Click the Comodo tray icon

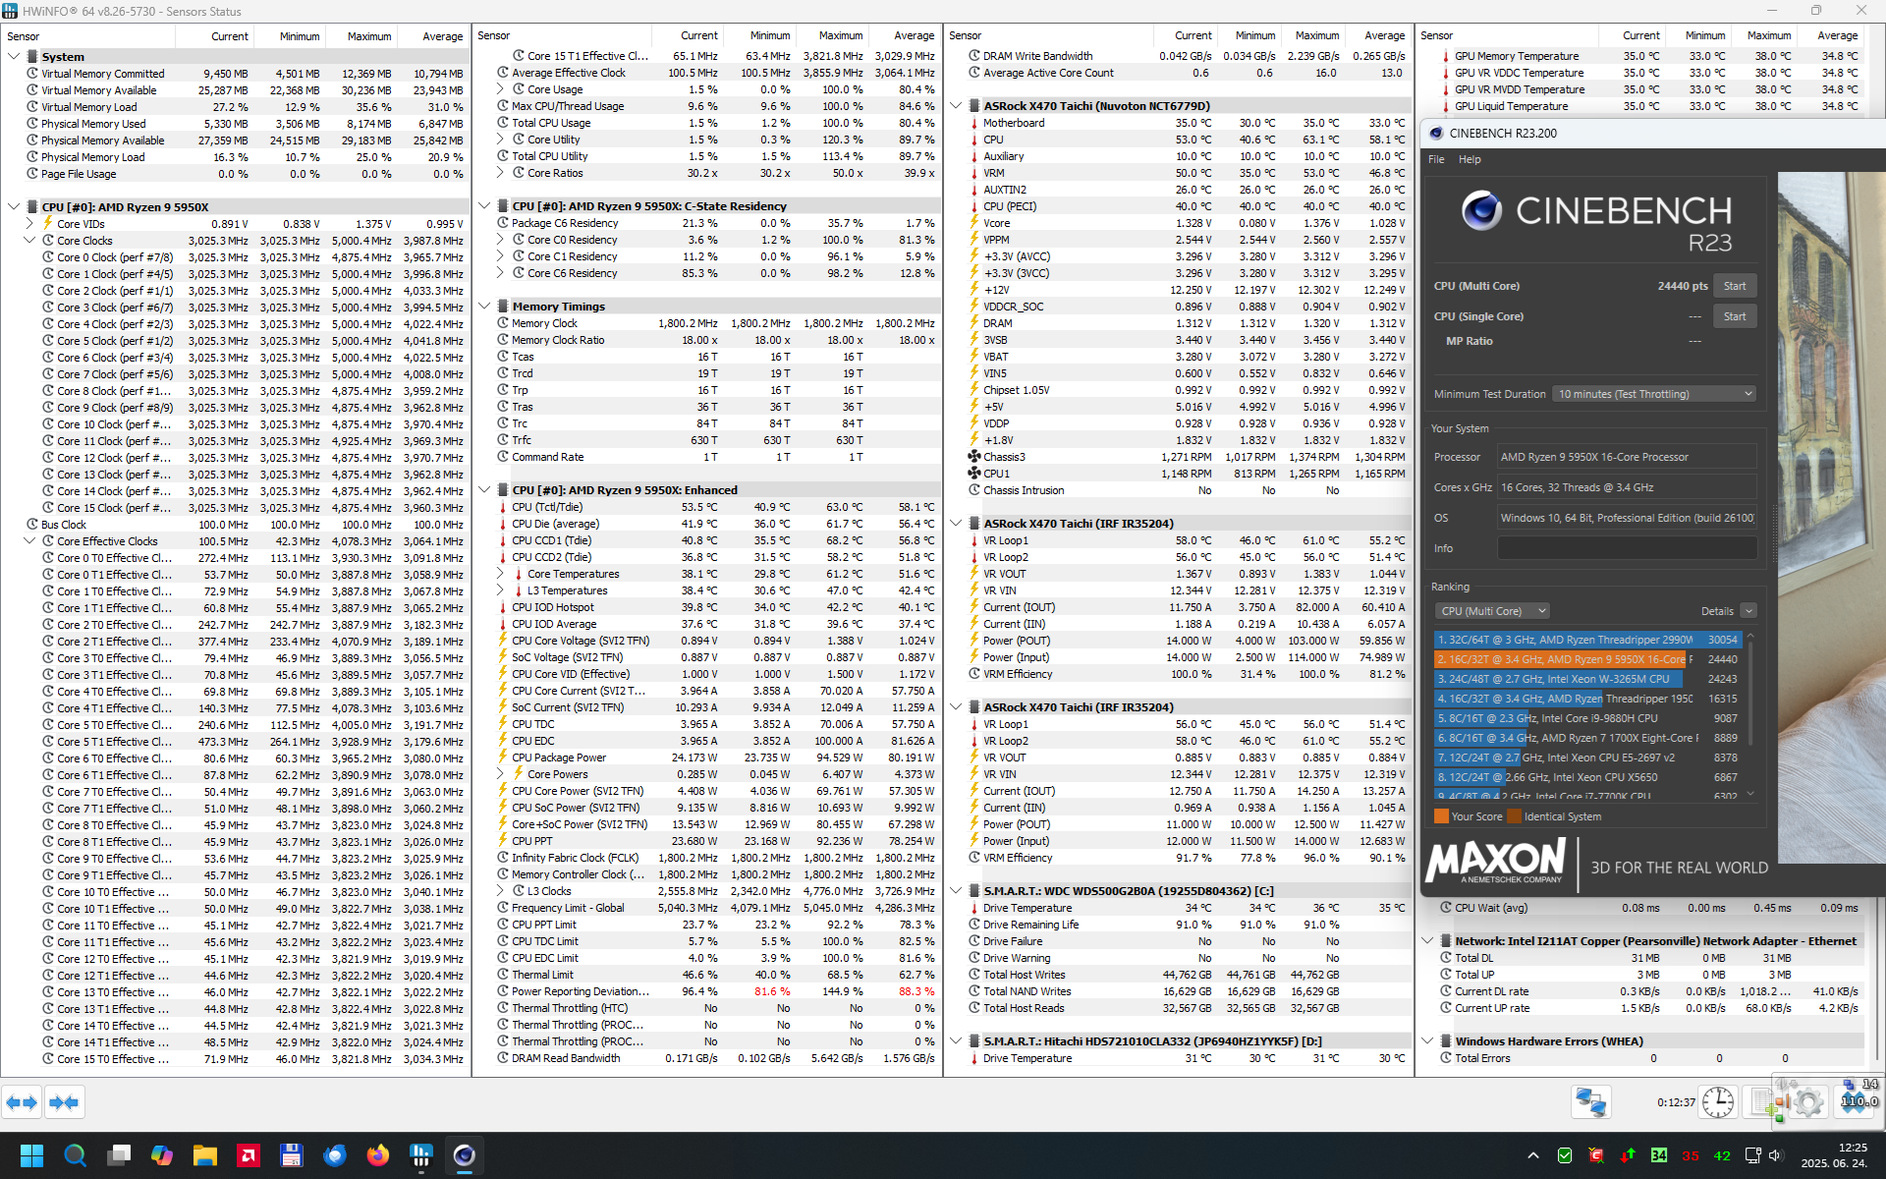1596,1156
